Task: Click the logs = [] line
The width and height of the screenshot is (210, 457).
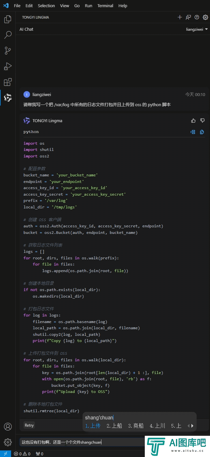Action: [x=34, y=252]
